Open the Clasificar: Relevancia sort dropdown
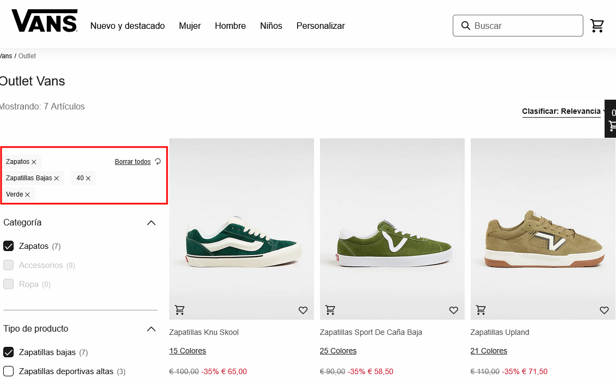The height and width of the screenshot is (385, 616). (561, 111)
